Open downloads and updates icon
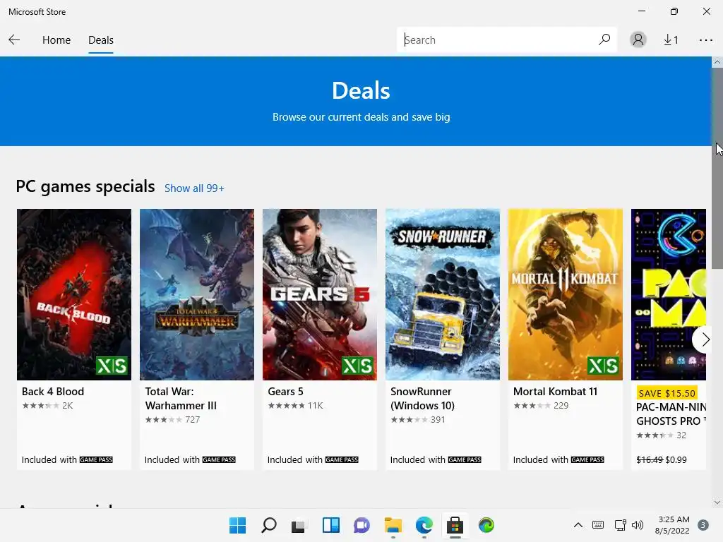This screenshot has height=542, width=723. 671,40
